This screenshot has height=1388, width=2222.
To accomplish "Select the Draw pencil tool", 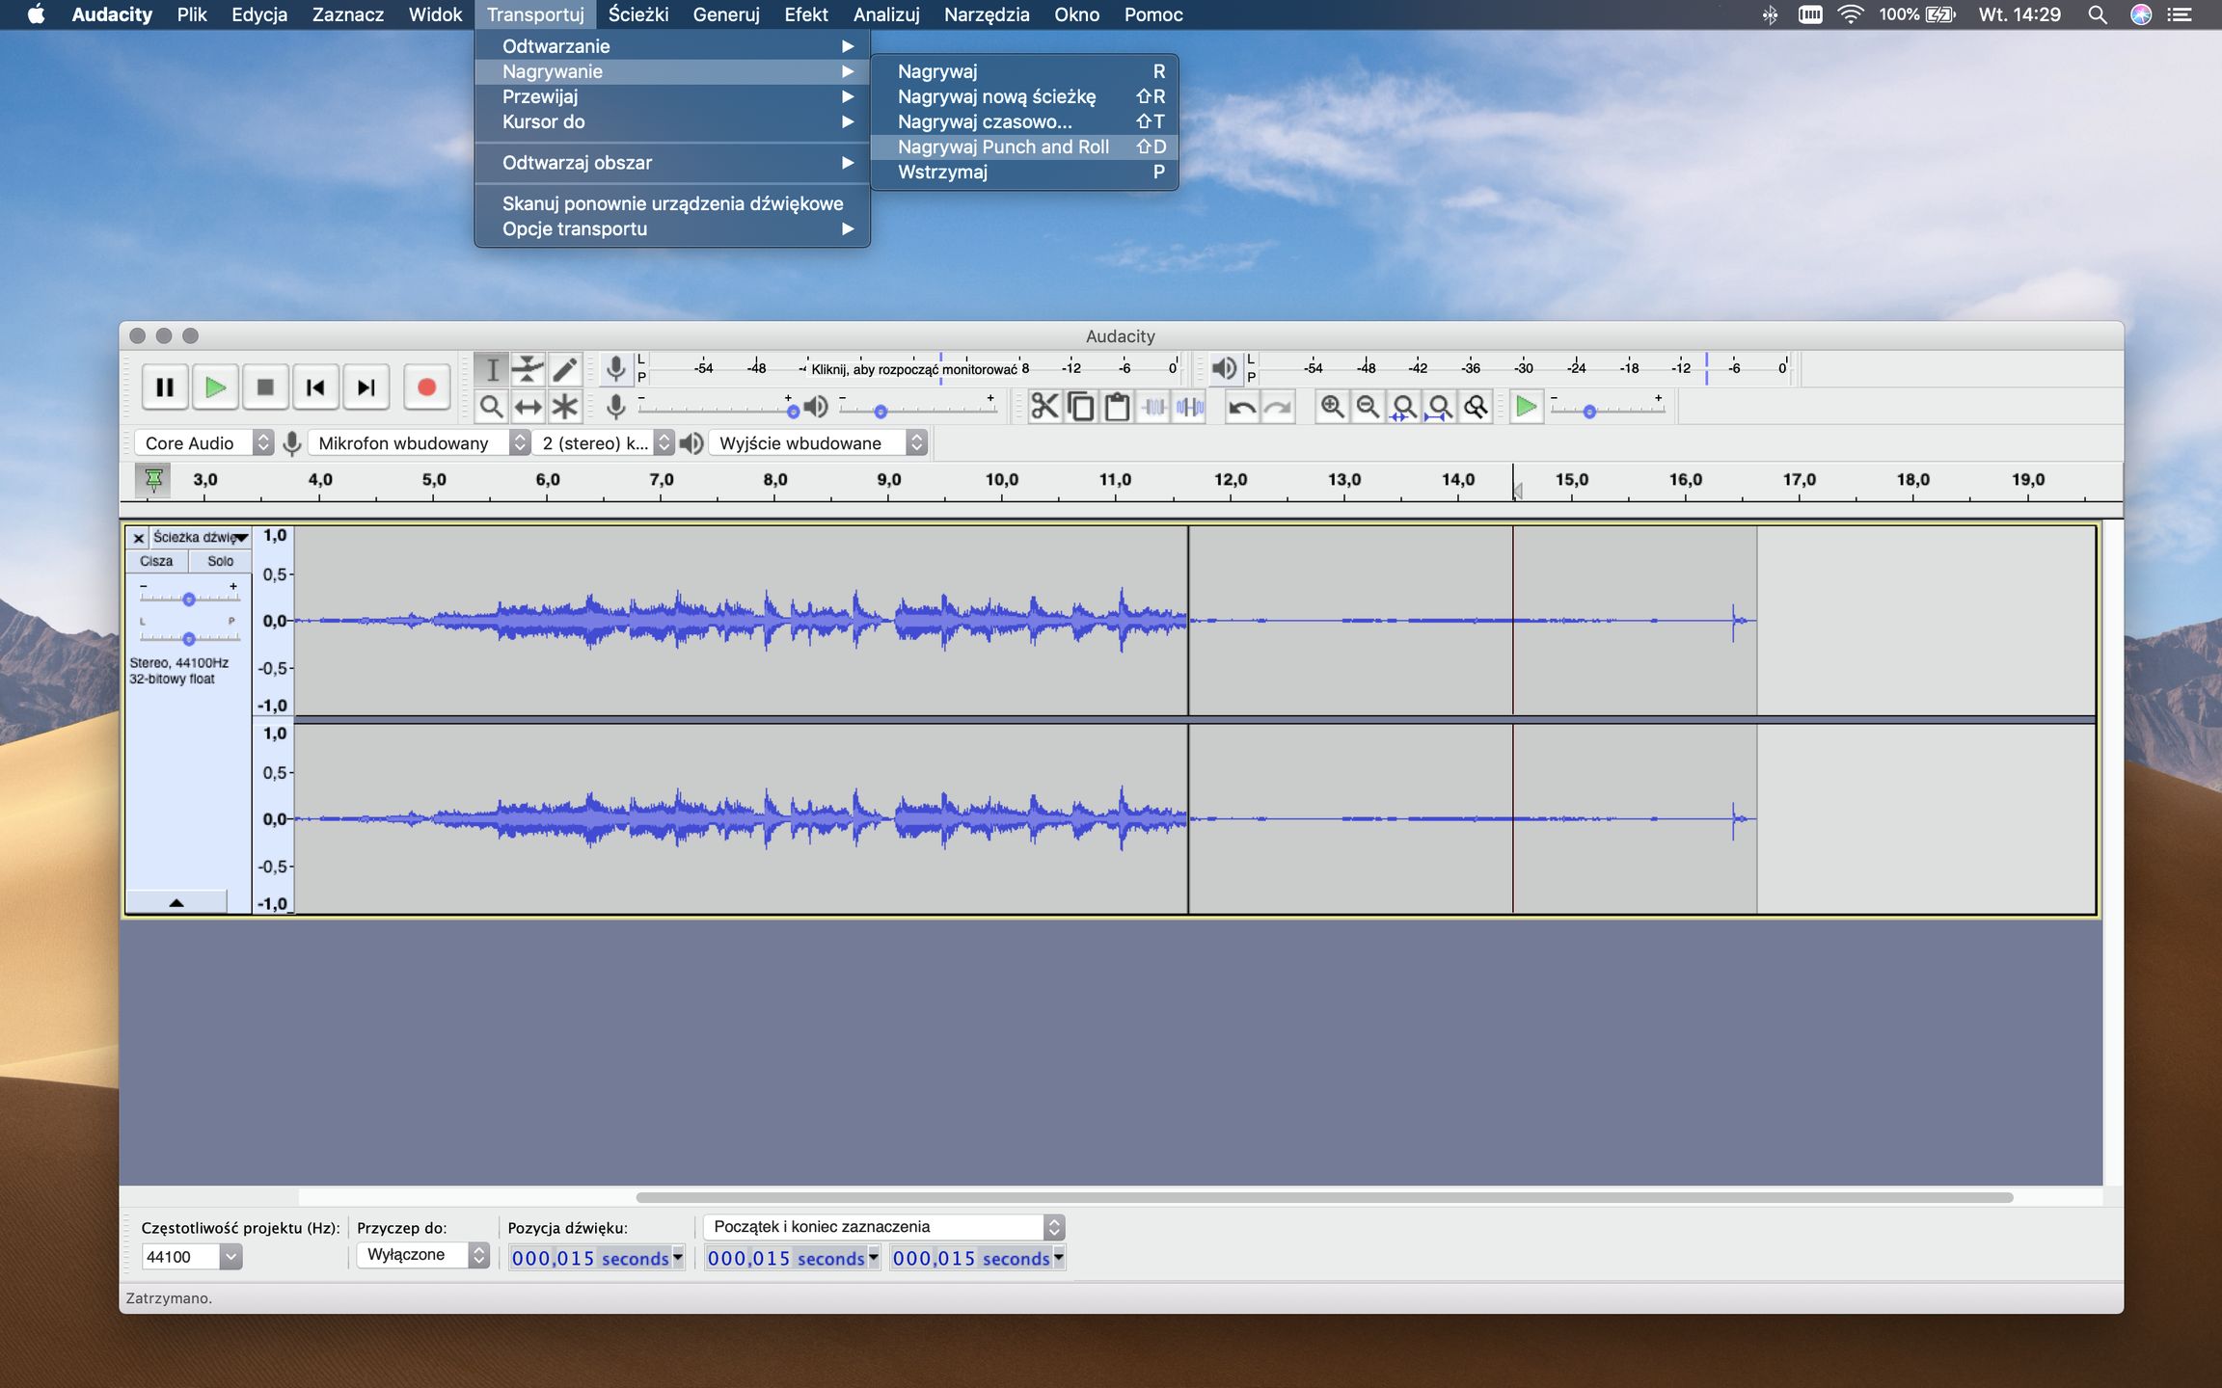I will [x=564, y=369].
